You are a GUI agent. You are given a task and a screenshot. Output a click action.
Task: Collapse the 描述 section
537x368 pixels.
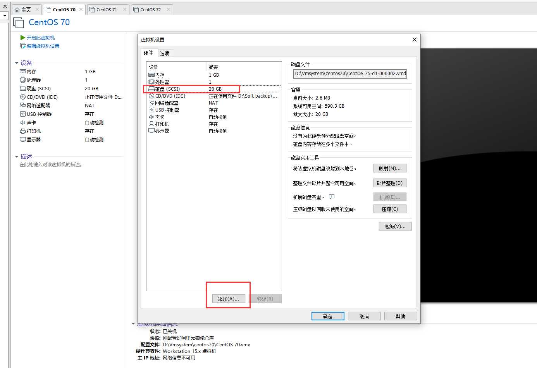point(17,156)
